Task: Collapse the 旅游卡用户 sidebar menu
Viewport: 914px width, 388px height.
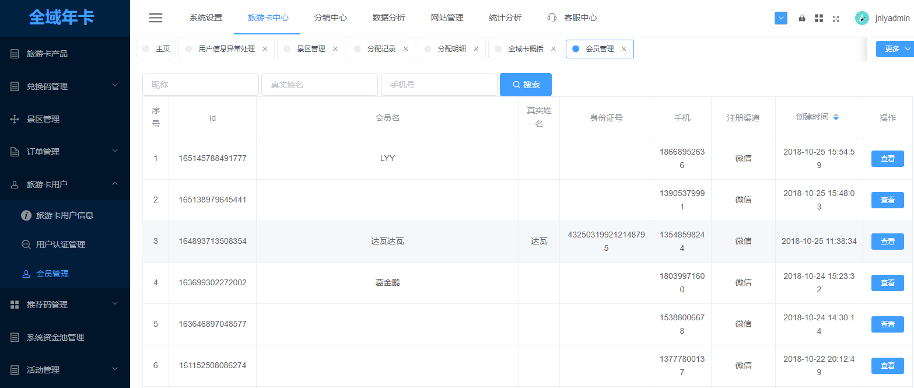Action: (115, 184)
